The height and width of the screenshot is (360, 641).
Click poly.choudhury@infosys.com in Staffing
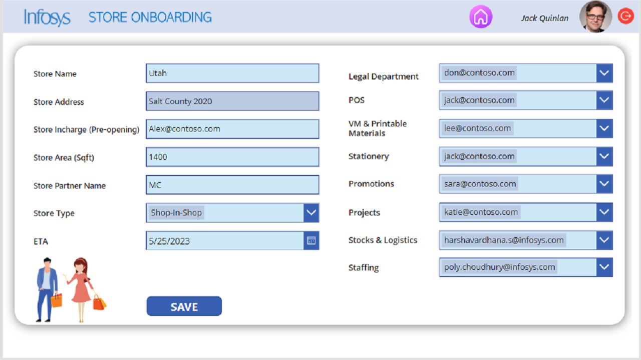pyautogui.click(x=500, y=267)
